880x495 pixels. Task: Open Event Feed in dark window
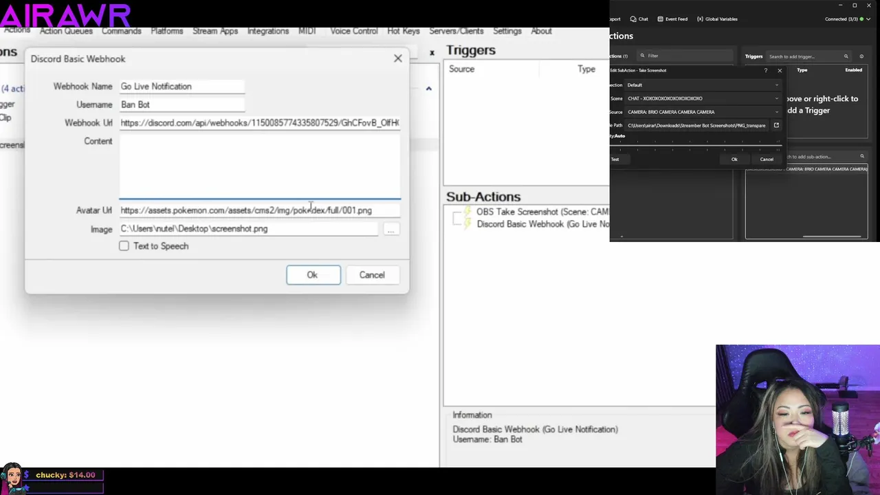click(x=672, y=19)
